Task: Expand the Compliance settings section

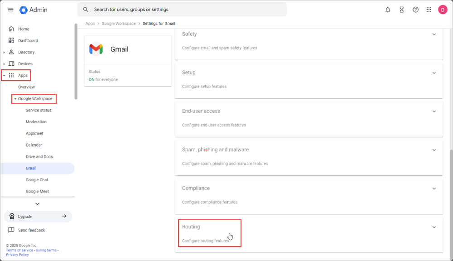Action: tap(434, 188)
